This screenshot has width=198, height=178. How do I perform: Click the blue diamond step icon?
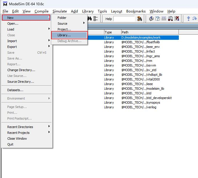coord(188,19)
